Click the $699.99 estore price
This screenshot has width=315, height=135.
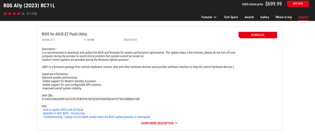click(273, 4)
